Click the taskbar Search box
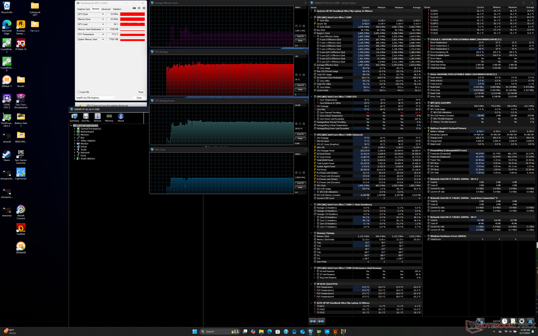The width and height of the screenshot is (538, 336). click(x=220, y=332)
